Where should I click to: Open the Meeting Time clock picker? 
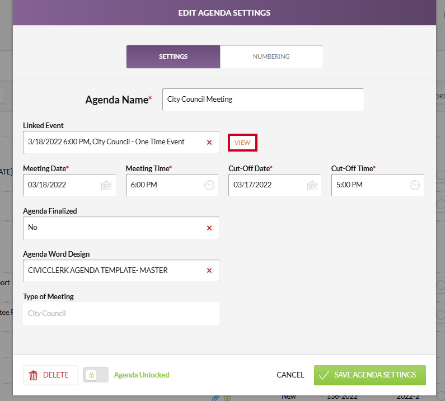209,185
